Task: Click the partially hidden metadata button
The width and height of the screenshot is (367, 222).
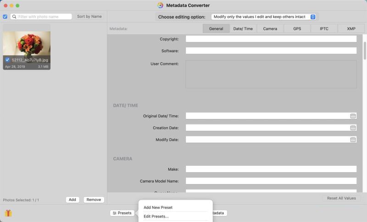Action: click(x=220, y=213)
